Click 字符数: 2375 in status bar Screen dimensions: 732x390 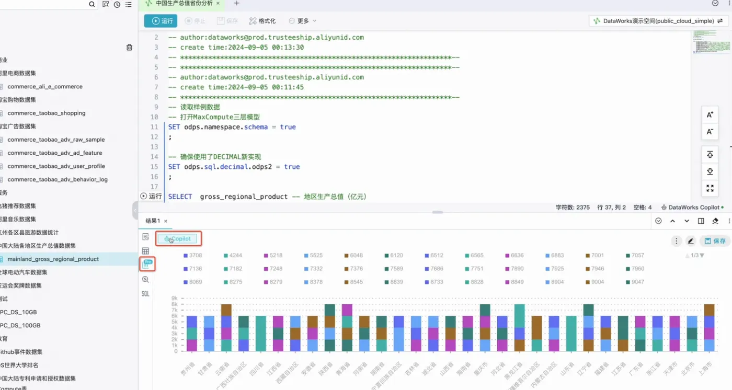573,208
